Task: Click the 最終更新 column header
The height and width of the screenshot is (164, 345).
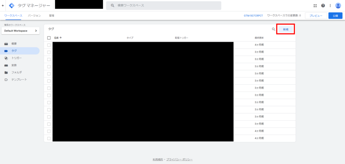Action: click(x=259, y=38)
